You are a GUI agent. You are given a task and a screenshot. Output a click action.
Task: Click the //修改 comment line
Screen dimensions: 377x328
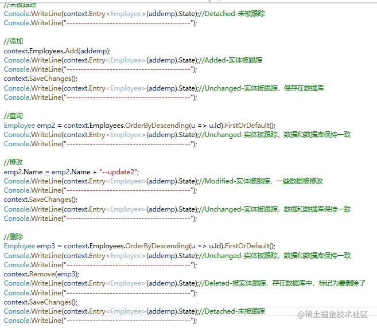[x=13, y=162]
